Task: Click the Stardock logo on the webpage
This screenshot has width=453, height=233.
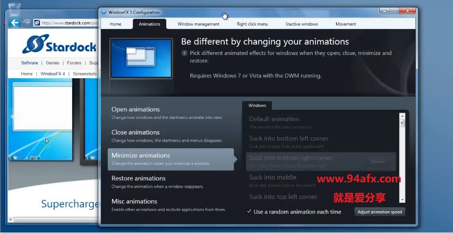Action: [x=59, y=44]
